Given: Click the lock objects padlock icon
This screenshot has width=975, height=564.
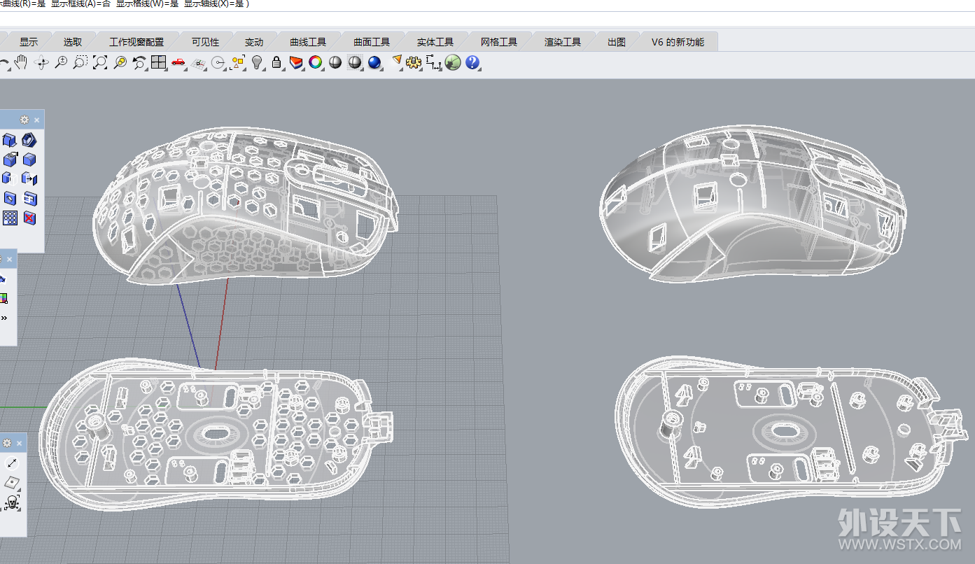Looking at the screenshot, I should tap(276, 63).
